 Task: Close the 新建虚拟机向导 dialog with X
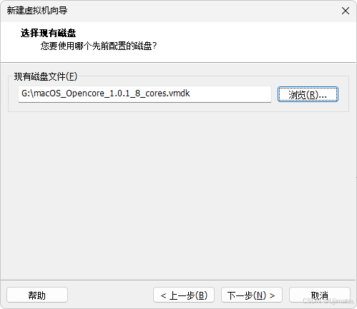click(346, 11)
